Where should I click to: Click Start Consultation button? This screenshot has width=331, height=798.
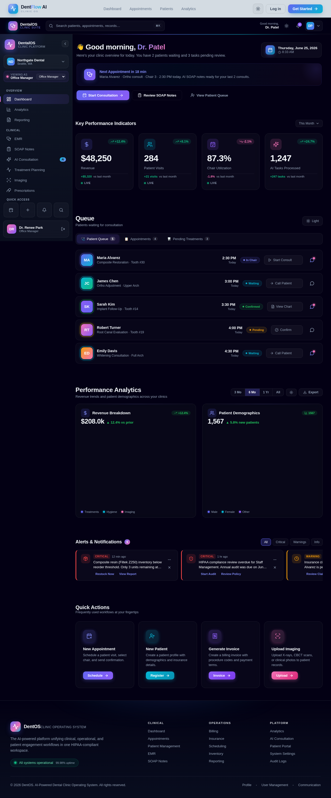(x=103, y=95)
